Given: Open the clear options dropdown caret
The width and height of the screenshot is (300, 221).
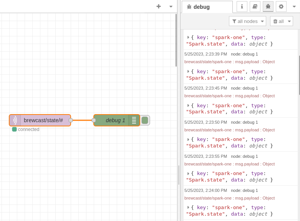Looking at the screenshot, I should [289, 21].
